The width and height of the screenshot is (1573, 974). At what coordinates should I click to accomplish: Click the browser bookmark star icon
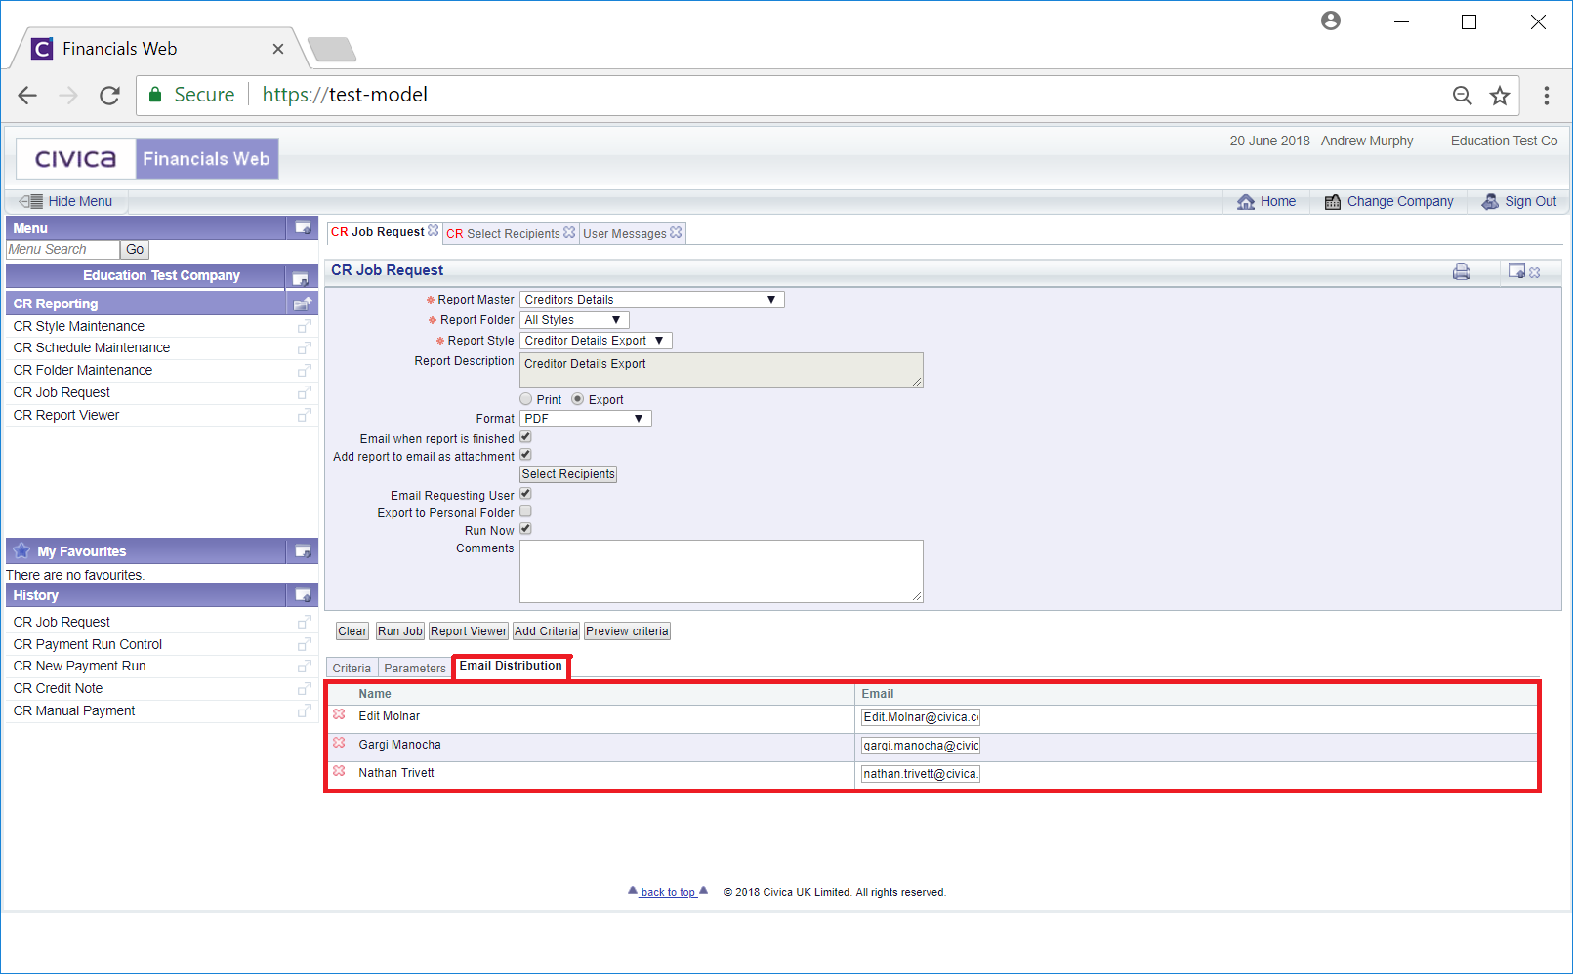tap(1500, 96)
